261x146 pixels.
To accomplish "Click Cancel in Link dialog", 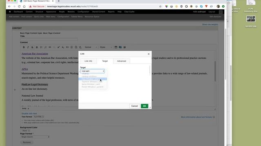I will (135, 106).
